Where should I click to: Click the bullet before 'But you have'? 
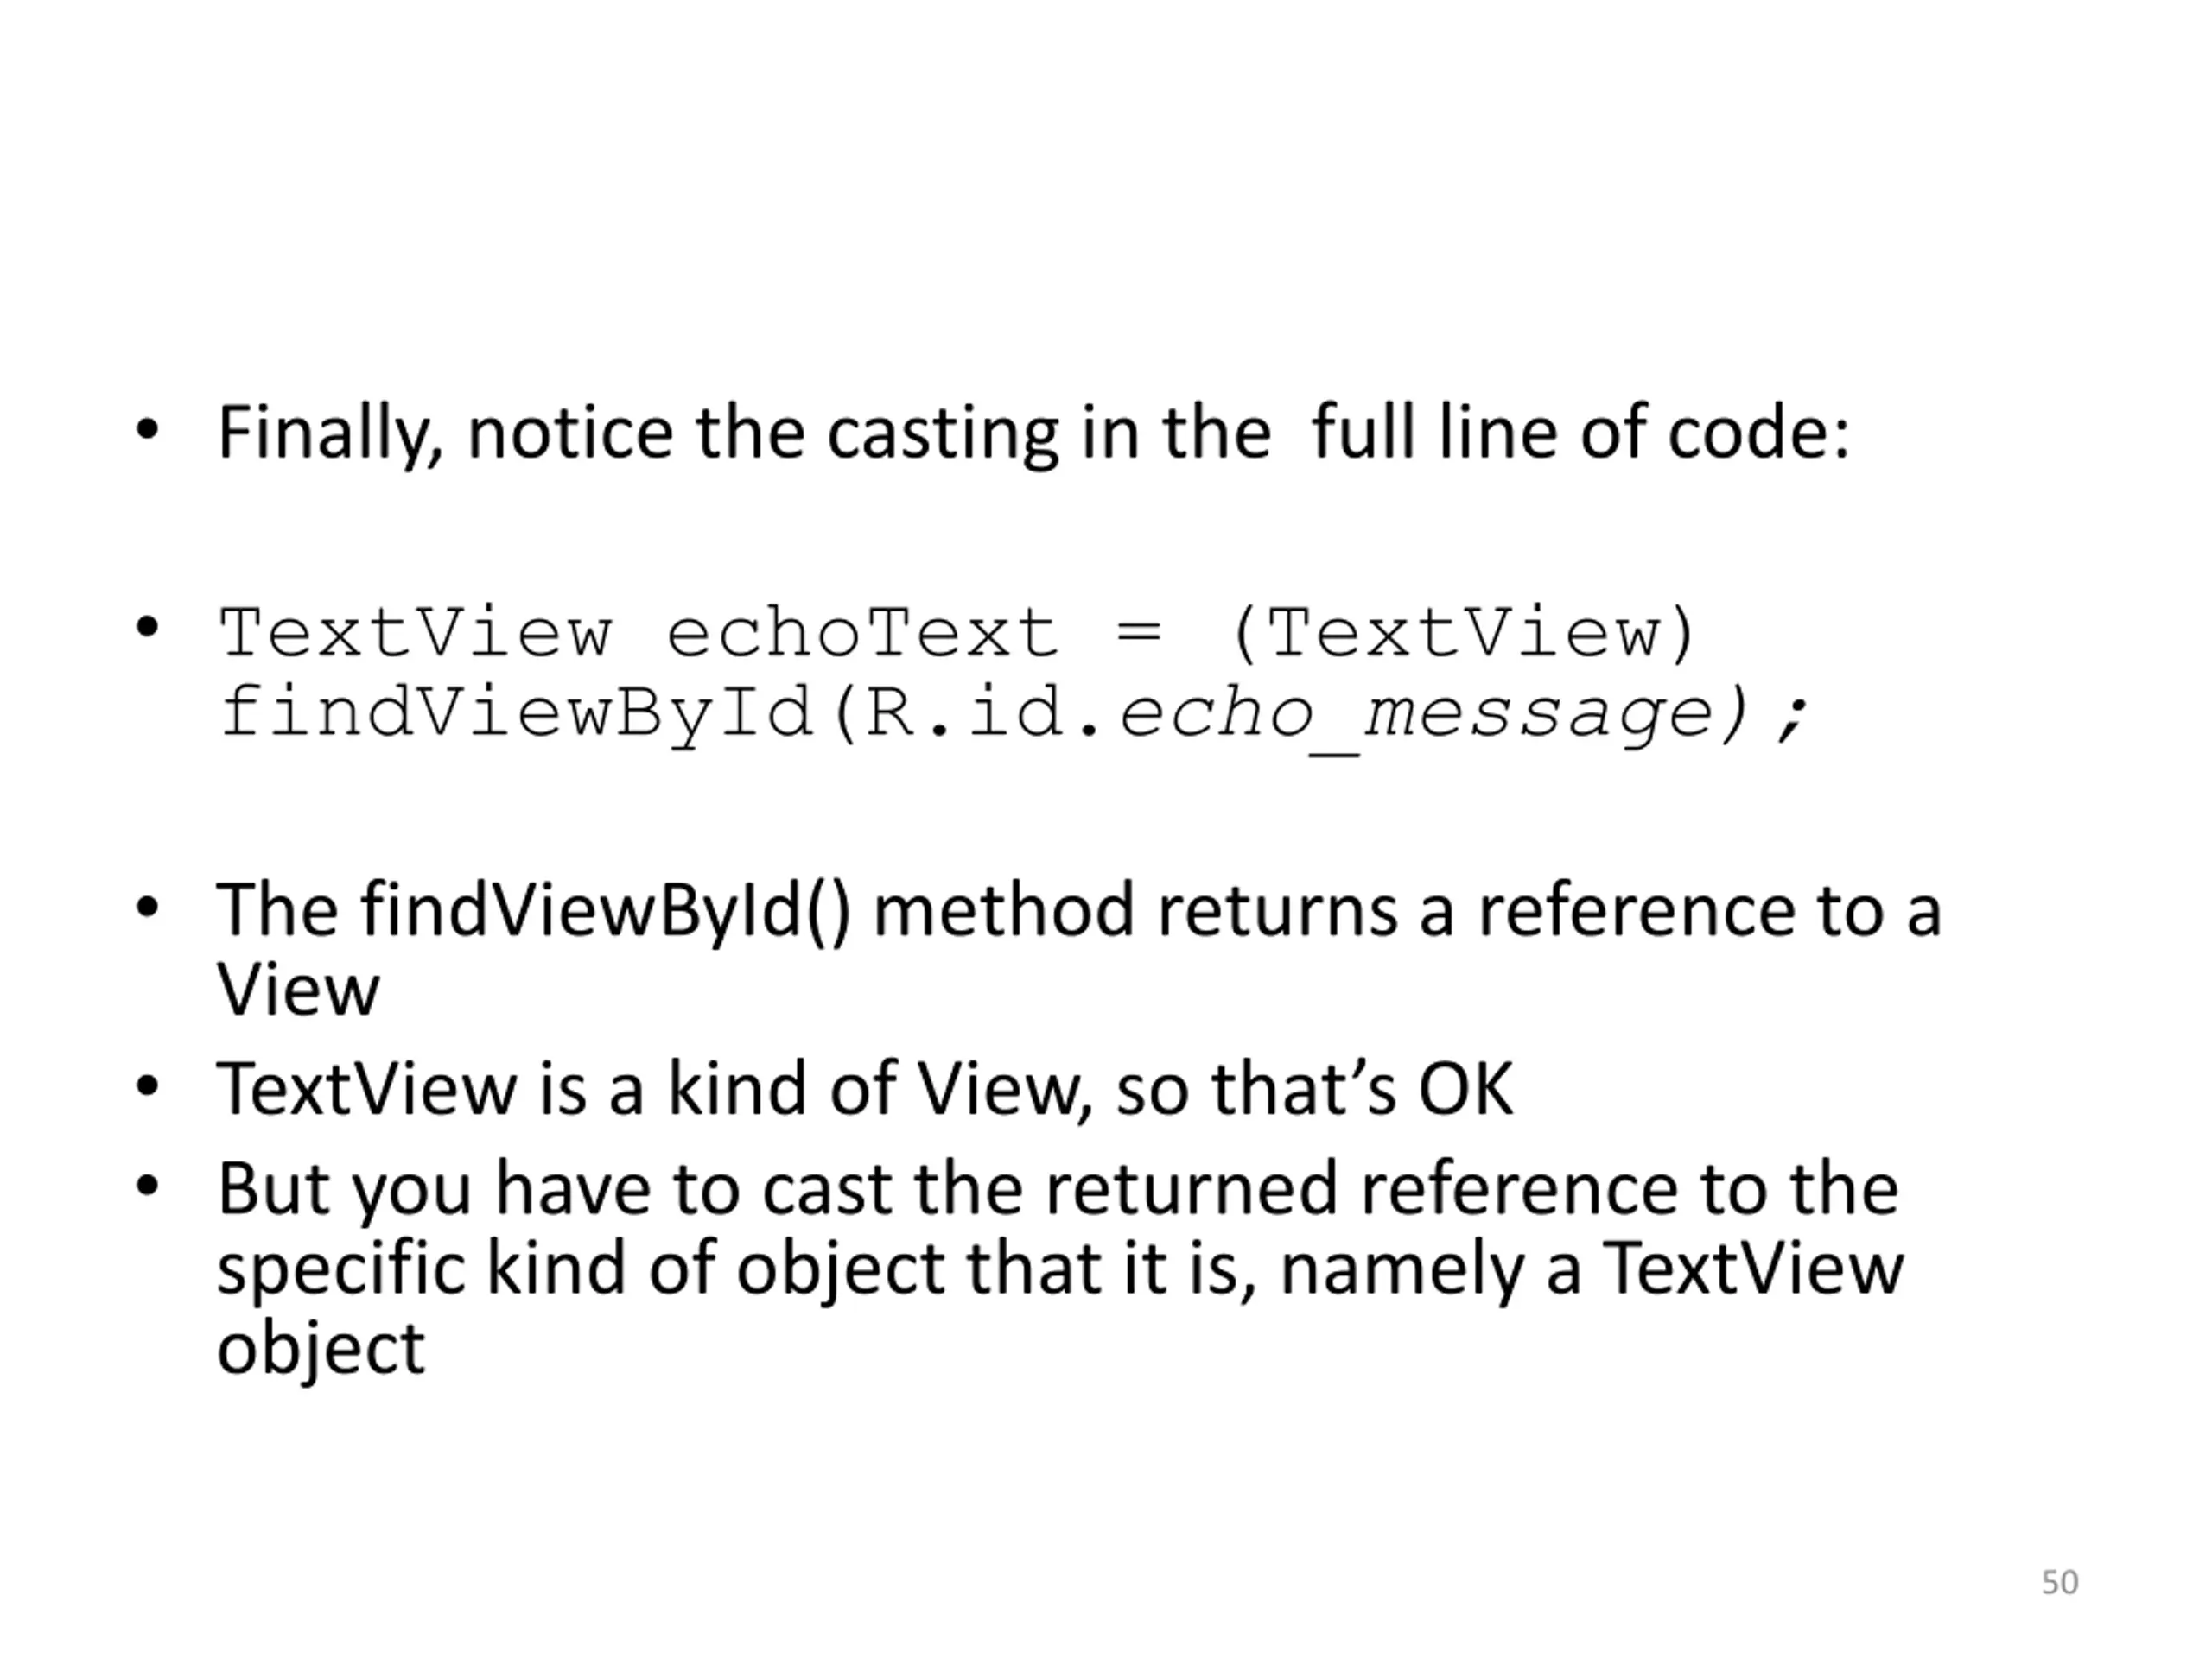pos(147,1187)
